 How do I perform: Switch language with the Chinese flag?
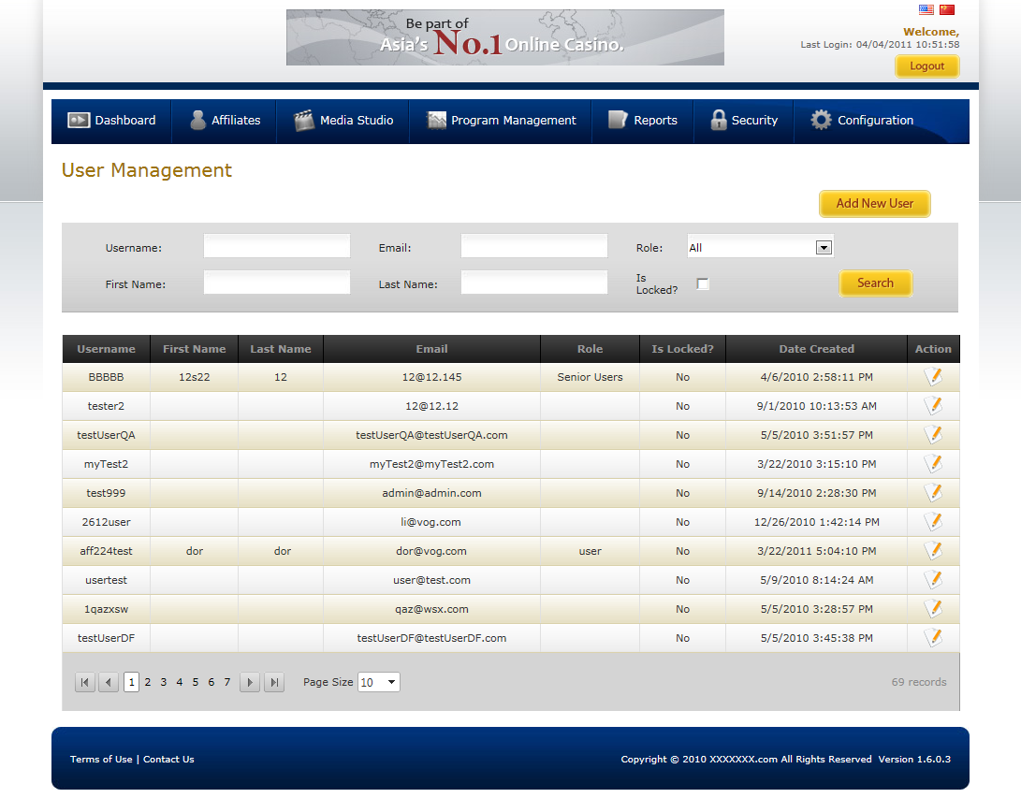947,10
